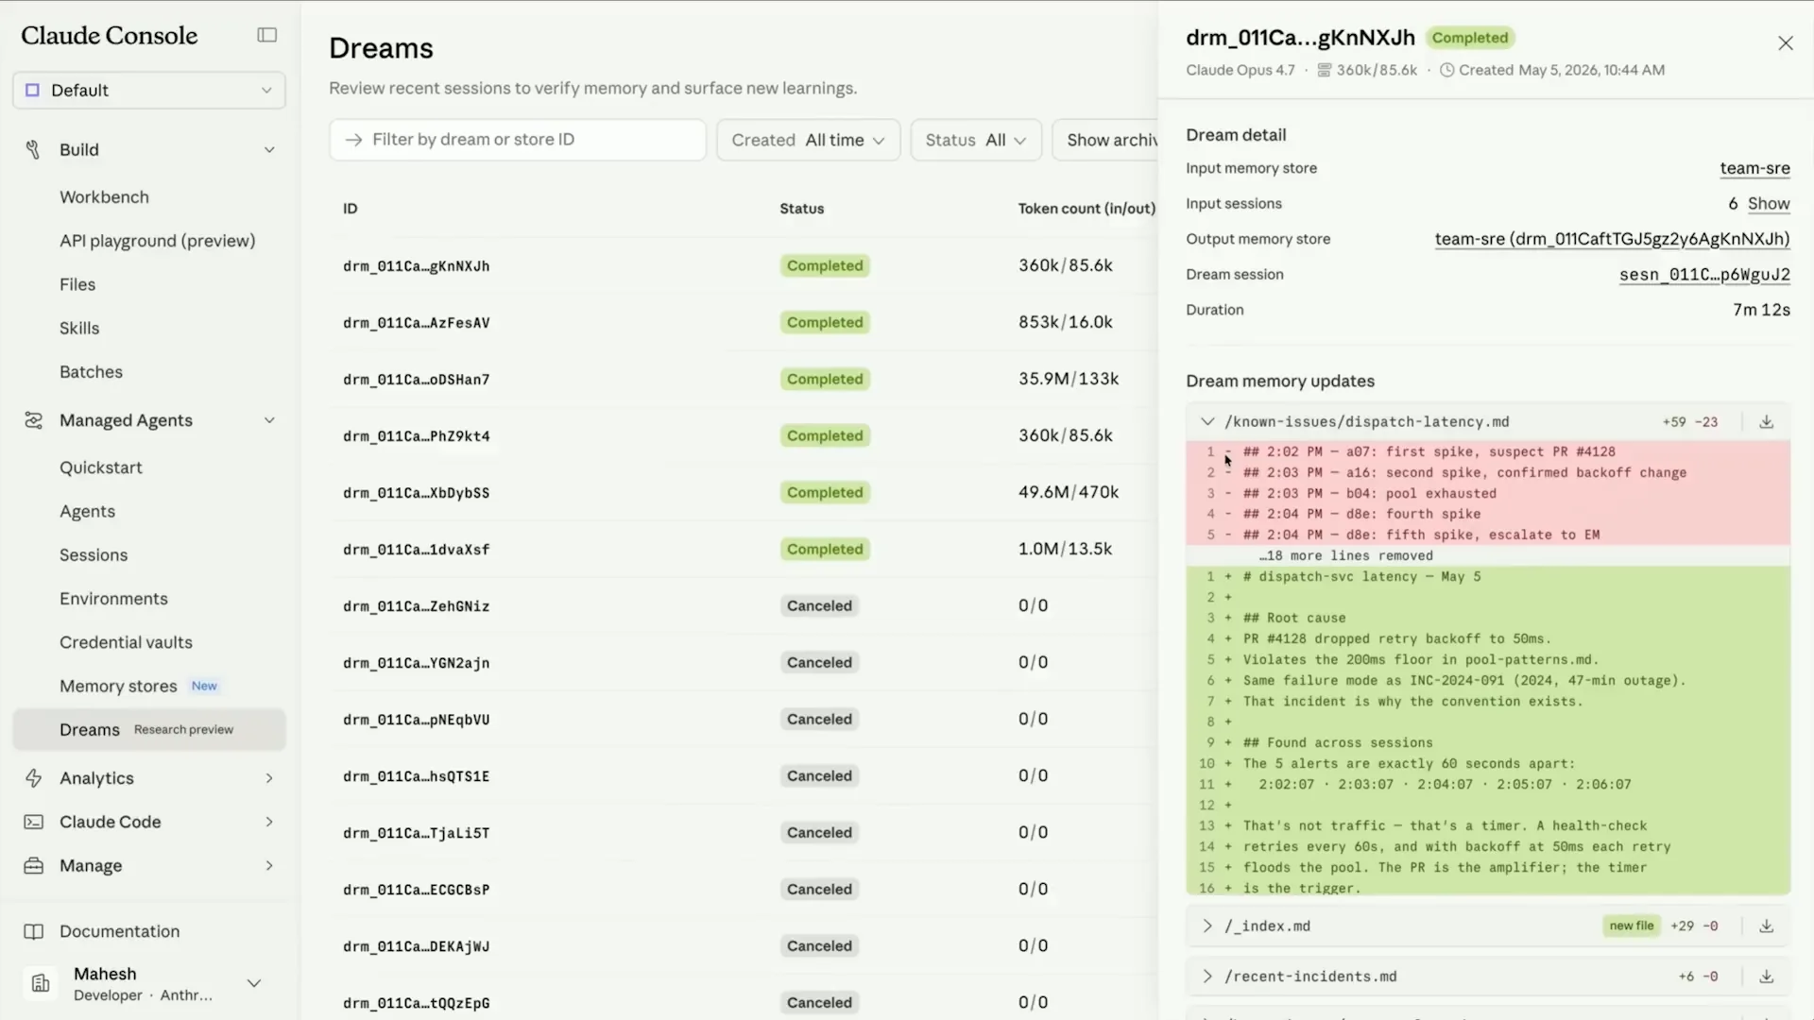This screenshot has height=1020, width=1814.
Task: Expand the /recent-incidents.md diff section
Action: [x=1207, y=977]
